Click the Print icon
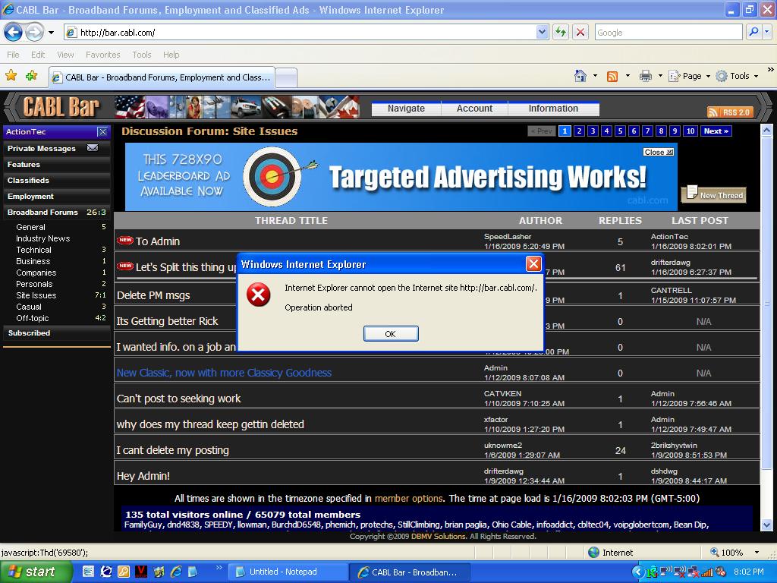 point(645,77)
